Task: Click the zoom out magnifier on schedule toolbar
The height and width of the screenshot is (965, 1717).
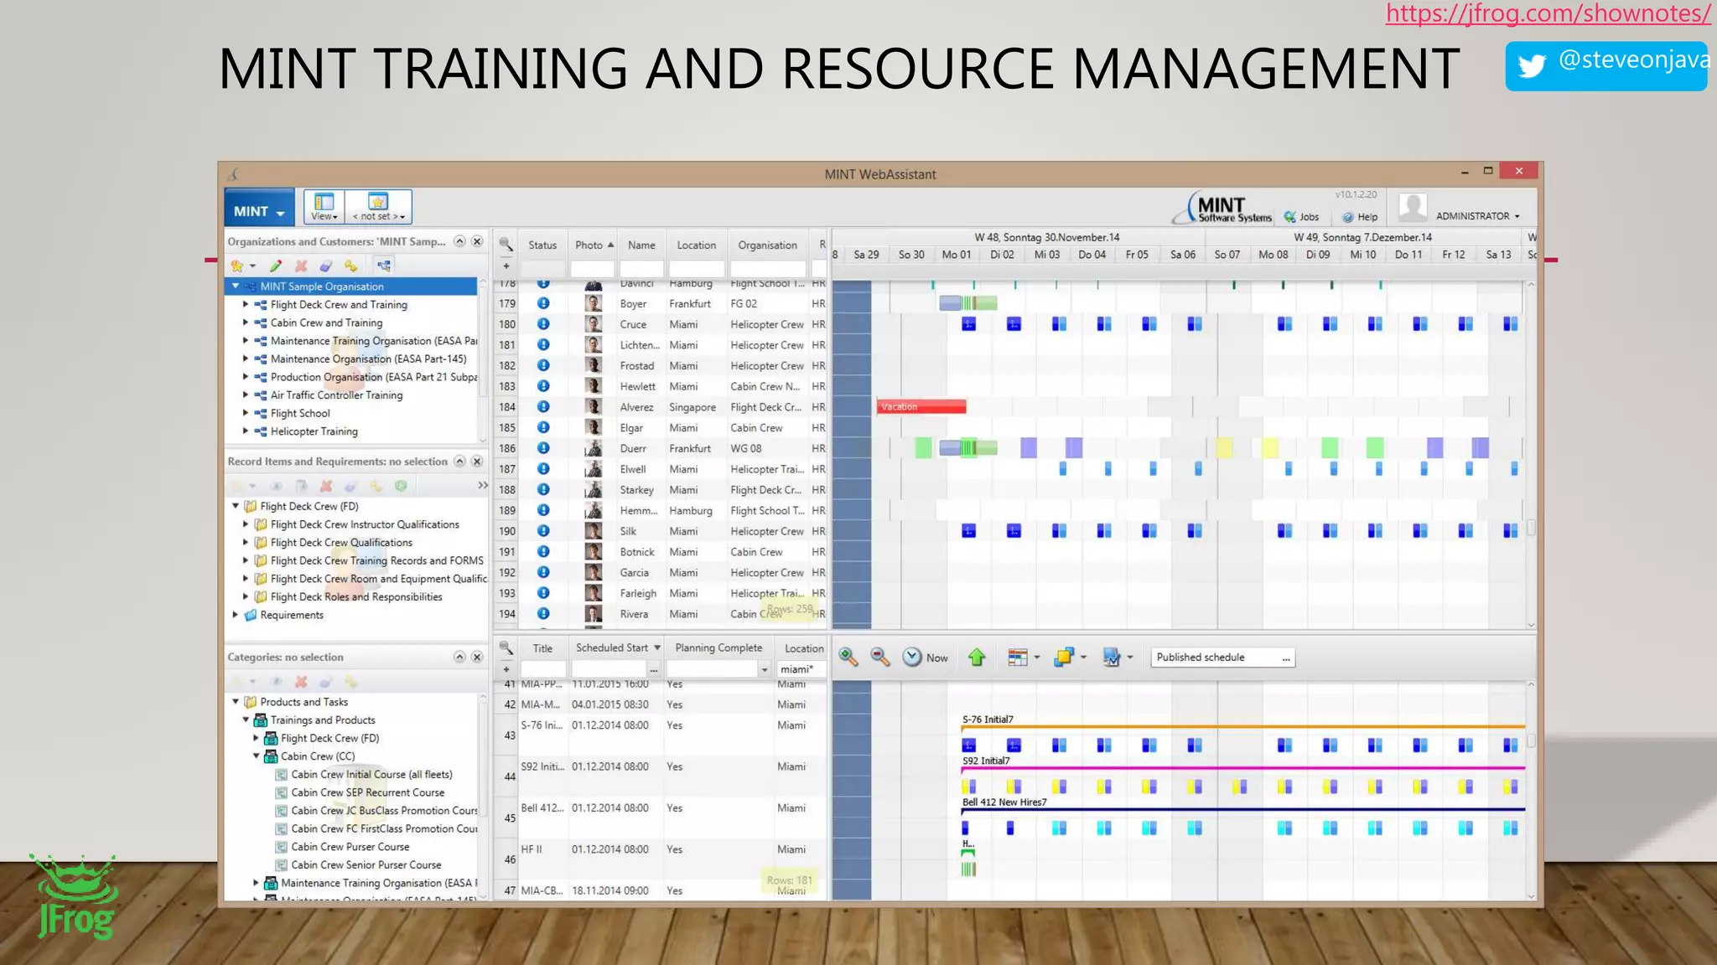Action: (x=879, y=658)
